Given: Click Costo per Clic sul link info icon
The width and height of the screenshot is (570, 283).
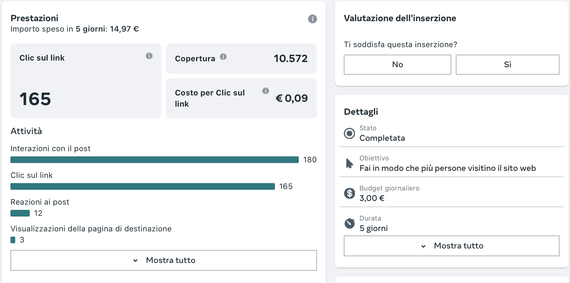Looking at the screenshot, I should coord(265,91).
